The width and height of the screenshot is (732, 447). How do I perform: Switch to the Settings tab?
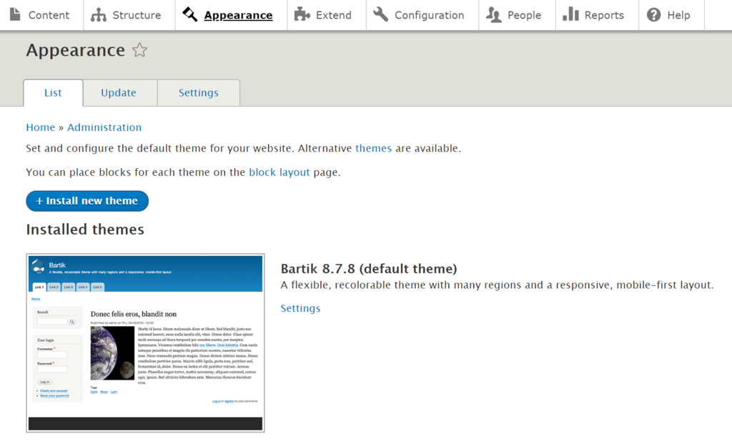[199, 93]
